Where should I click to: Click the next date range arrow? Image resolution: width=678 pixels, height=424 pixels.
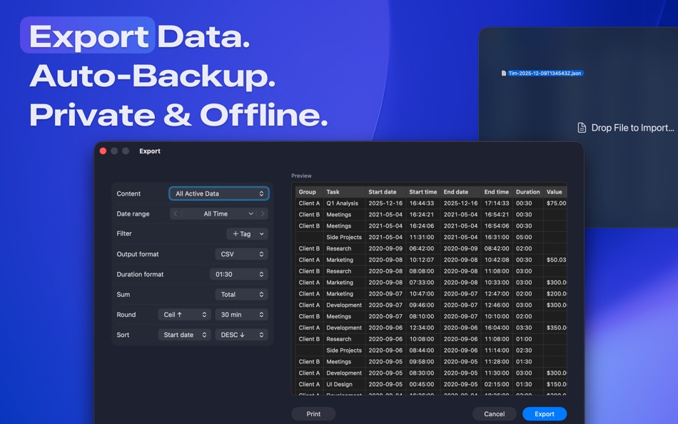(263, 213)
